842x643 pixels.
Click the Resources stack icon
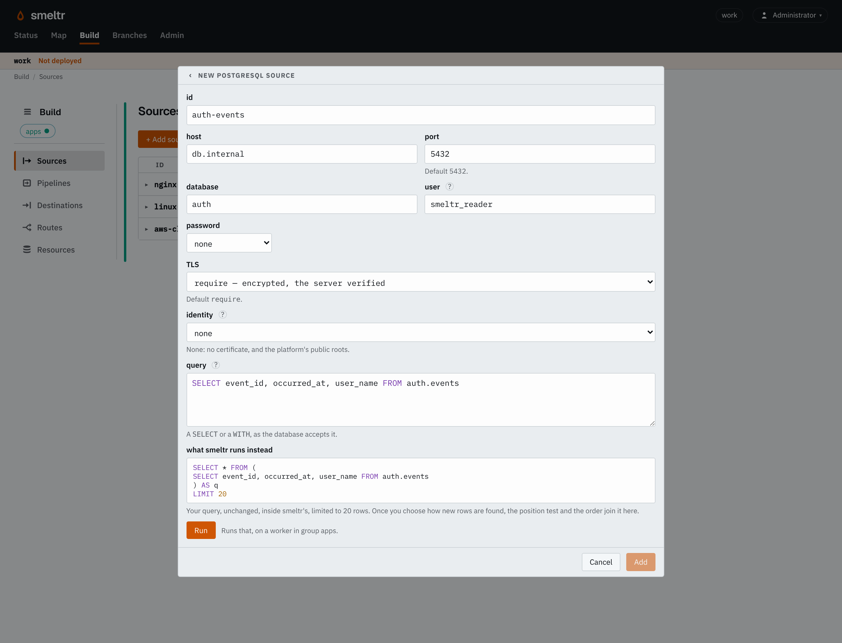[27, 250]
